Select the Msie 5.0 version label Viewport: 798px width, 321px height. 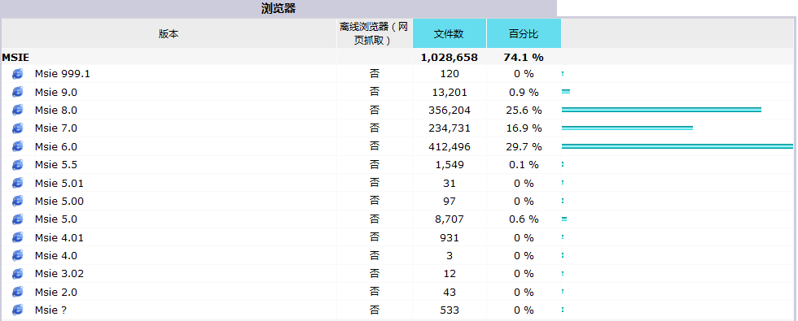tap(56, 219)
